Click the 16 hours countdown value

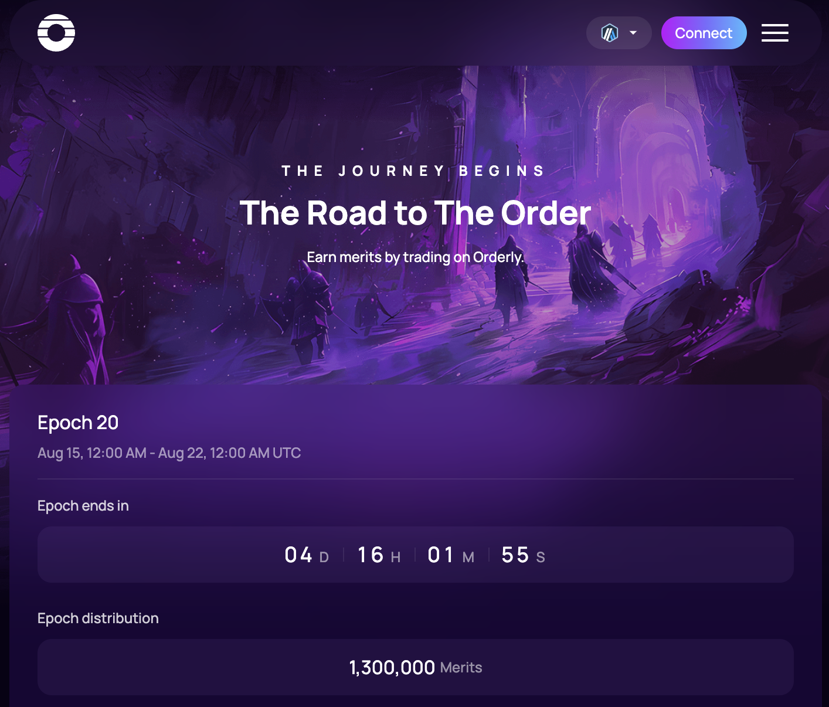[371, 555]
